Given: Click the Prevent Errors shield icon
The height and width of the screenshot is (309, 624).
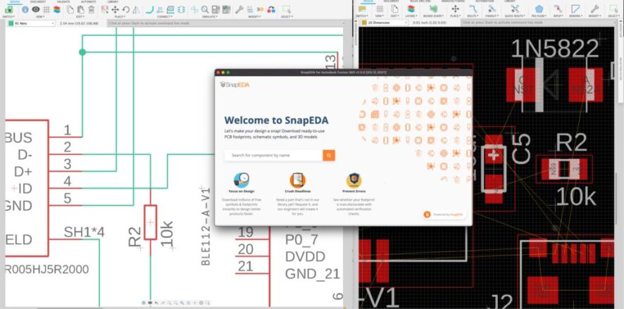Looking at the screenshot, I should click(x=354, y=180).
